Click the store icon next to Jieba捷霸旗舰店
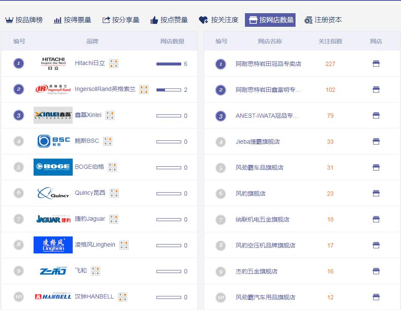401x310 pixels. coord(376,142)
